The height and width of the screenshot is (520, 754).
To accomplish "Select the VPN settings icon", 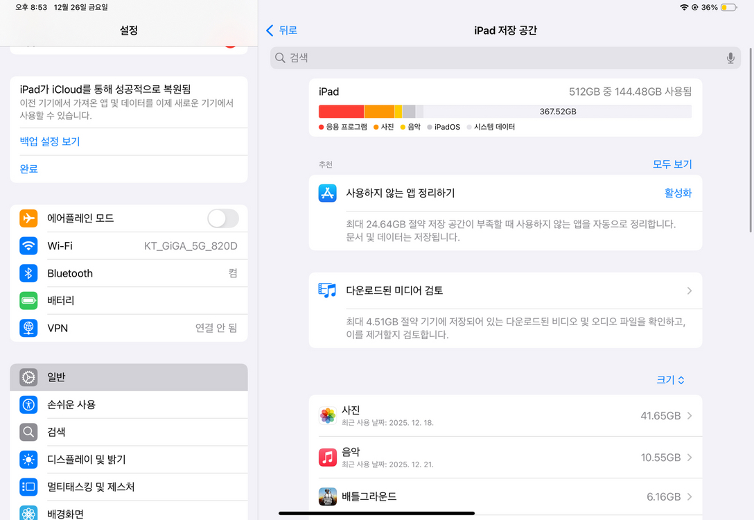I will tap(28, 328).
